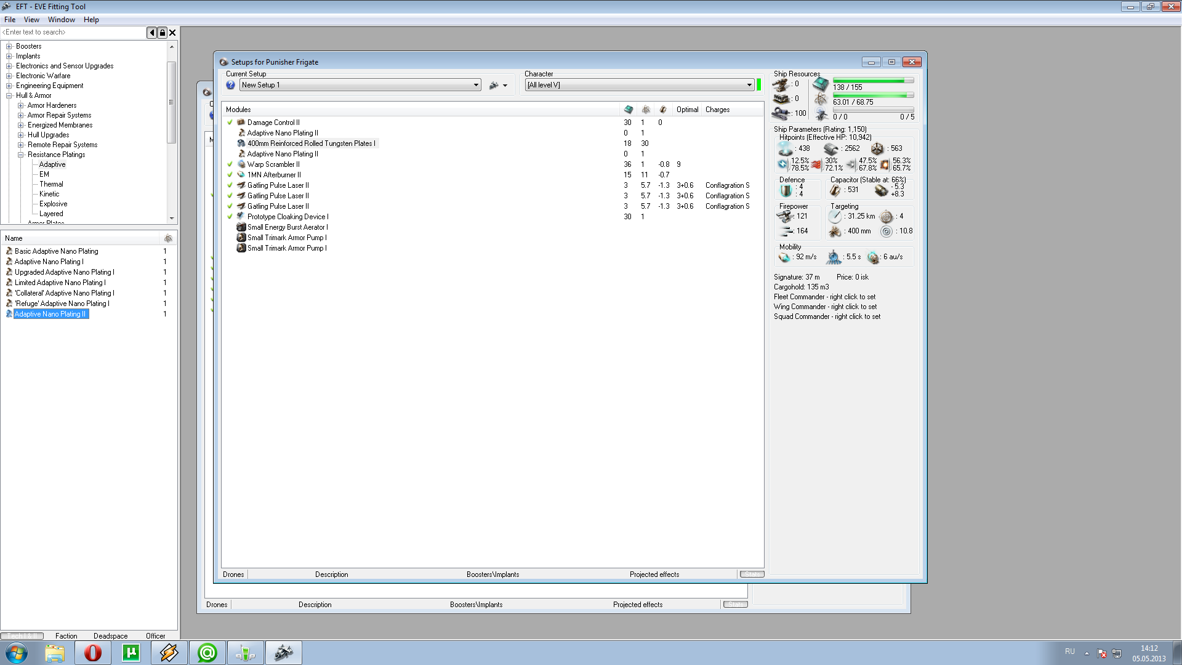Screen dimensions: 1182x665
Task: Click the calibration icon showing 100
Action: tap(781, 113)
